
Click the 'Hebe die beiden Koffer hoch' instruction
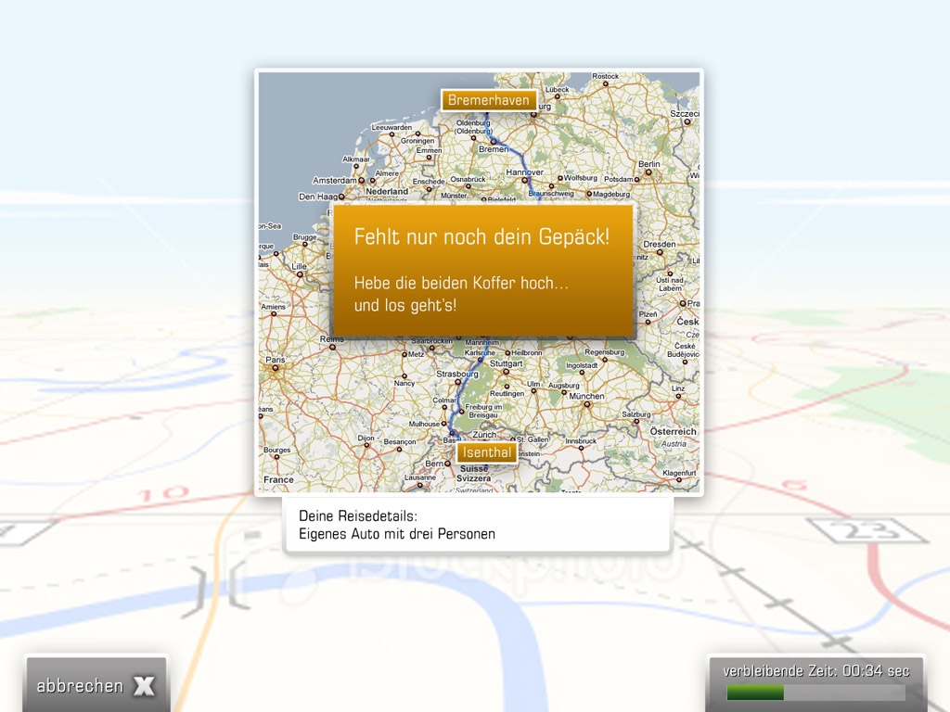[461, 283]
